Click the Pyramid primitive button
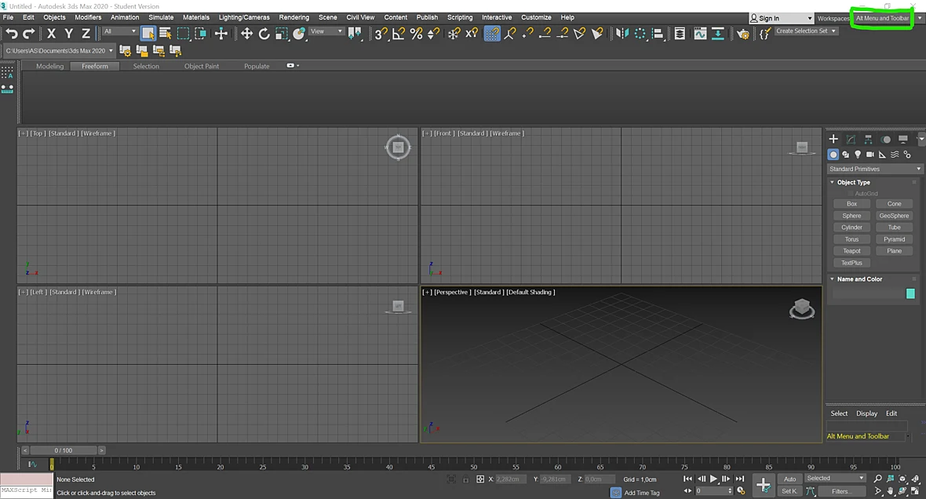 894,239
